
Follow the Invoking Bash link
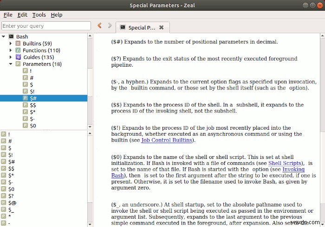tap(293, 169)
